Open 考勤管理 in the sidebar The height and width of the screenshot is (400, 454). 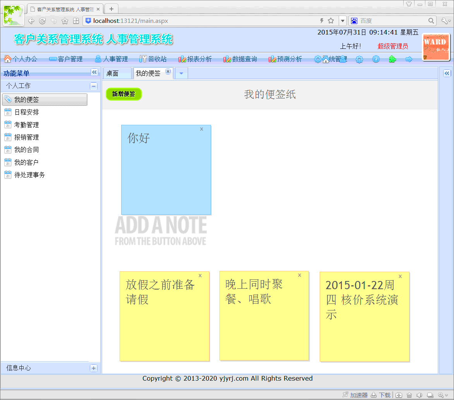click(x=26, y=125)
